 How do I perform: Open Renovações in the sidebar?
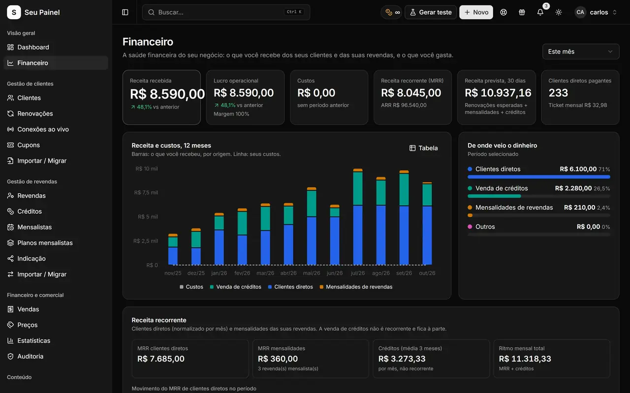[56, 113]
